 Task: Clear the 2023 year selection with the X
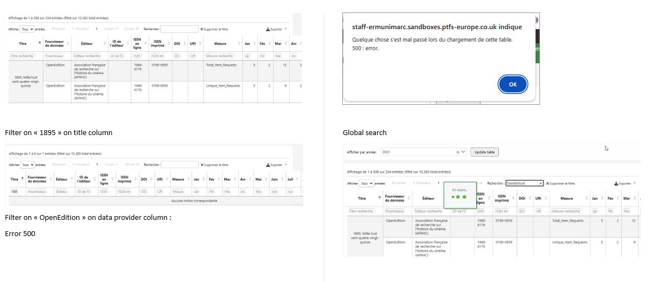tap(457, 152)
